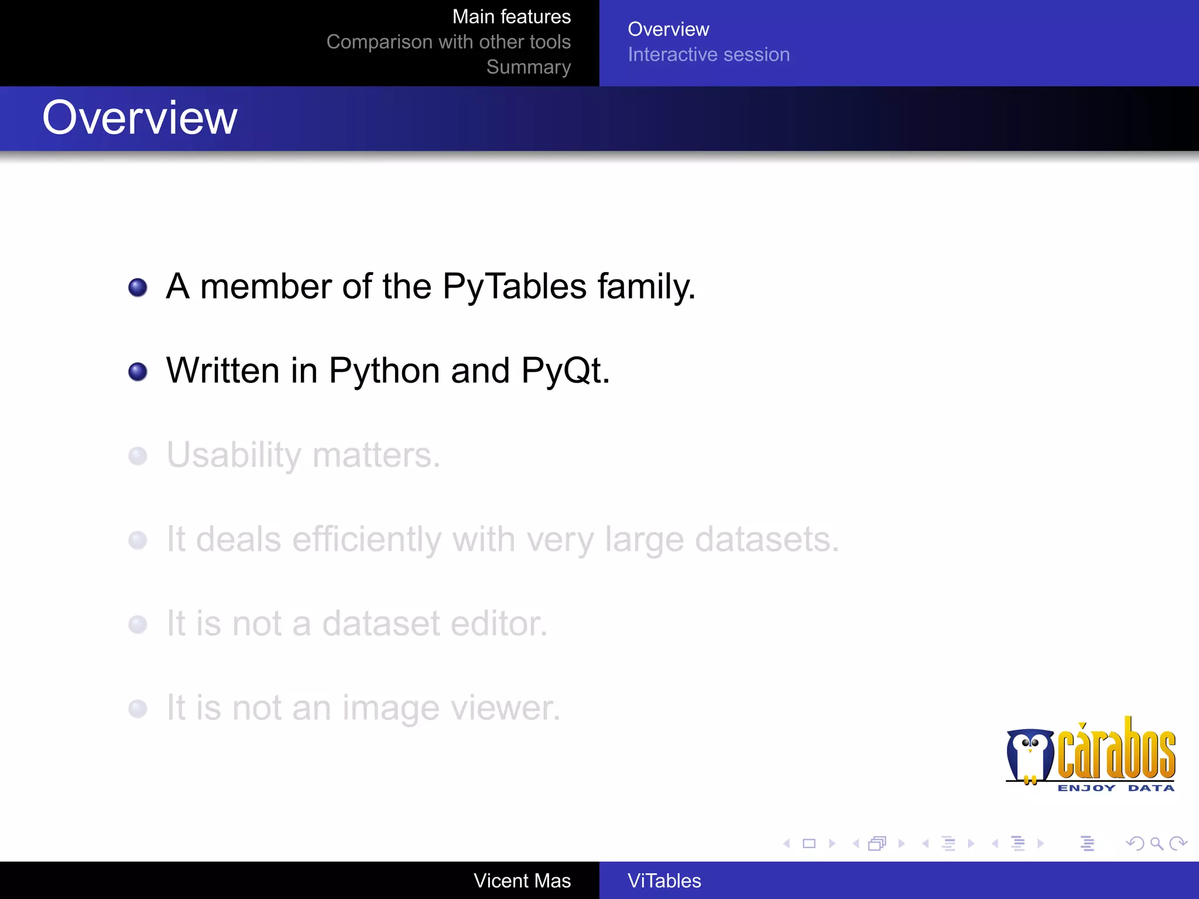Click the next section arrow

tap(1040, 843)
